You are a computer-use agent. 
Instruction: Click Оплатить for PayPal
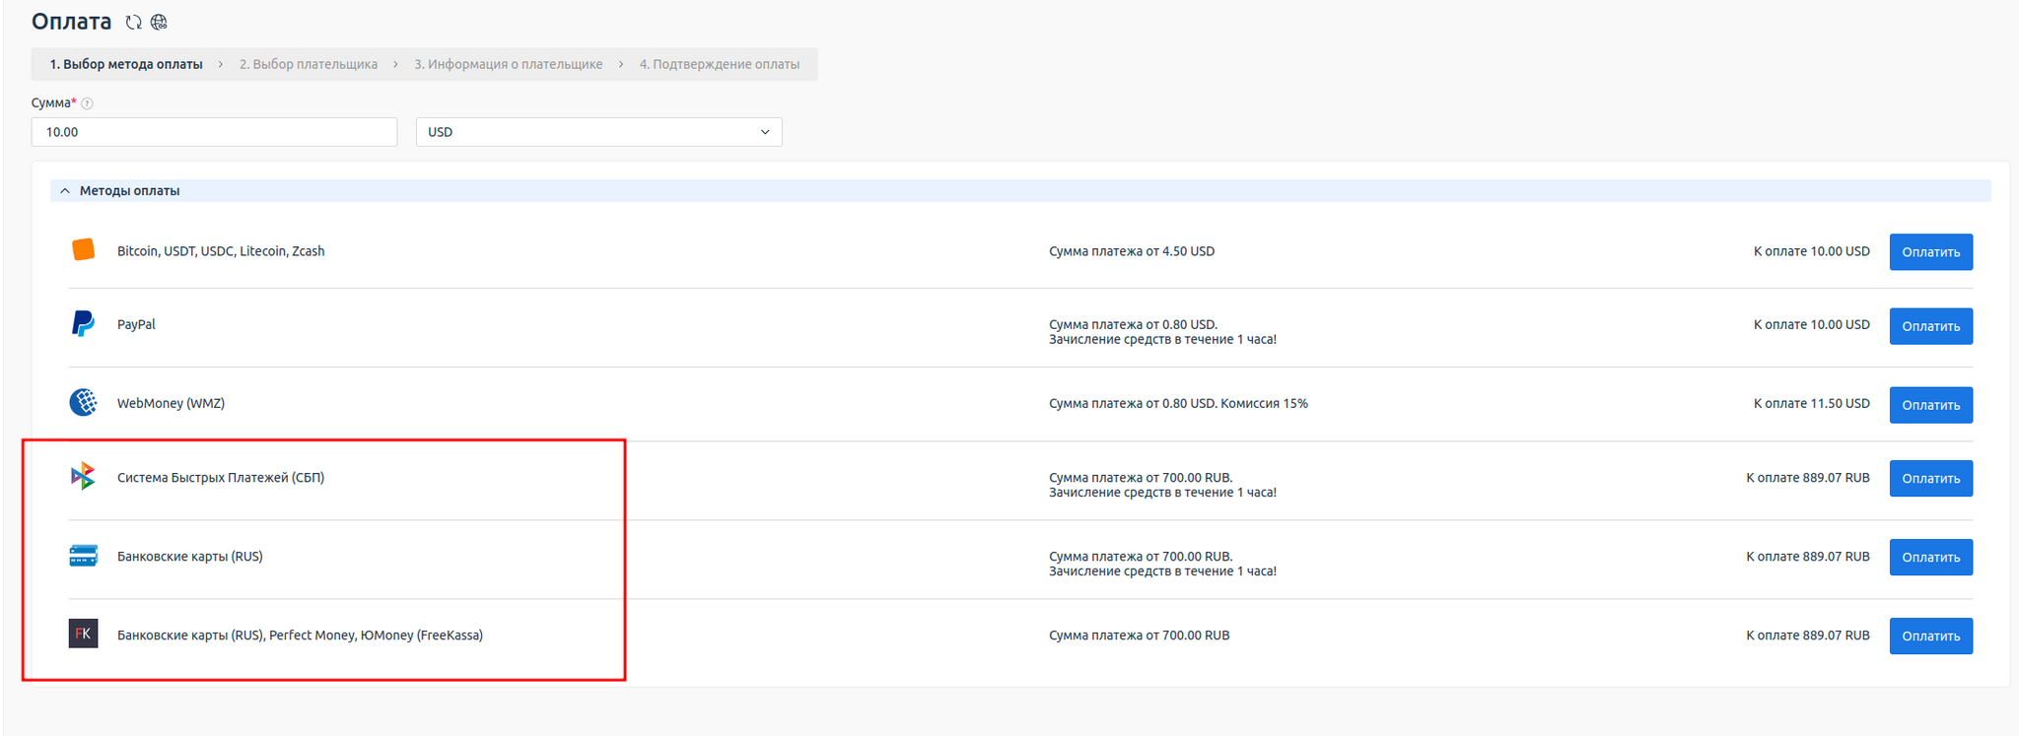[x=1931, y=326]
